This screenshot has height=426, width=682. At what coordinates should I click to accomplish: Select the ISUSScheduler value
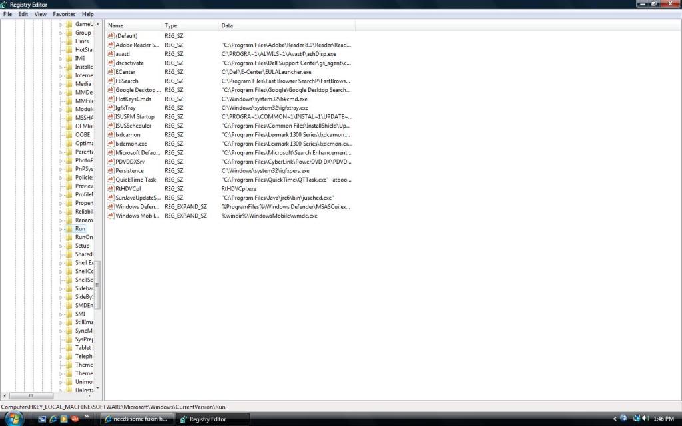133,126
